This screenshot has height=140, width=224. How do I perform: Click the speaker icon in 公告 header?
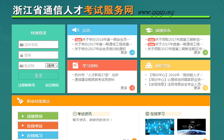click(x=76, y=30)
